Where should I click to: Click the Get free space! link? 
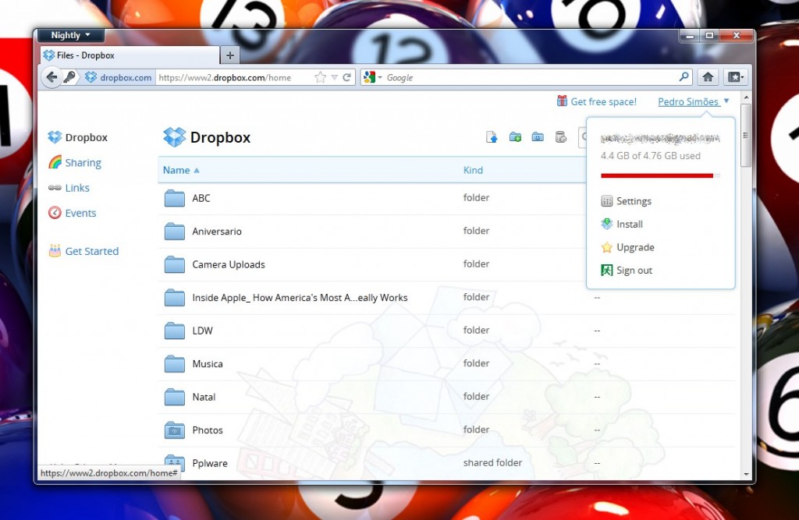coord(603,101)
